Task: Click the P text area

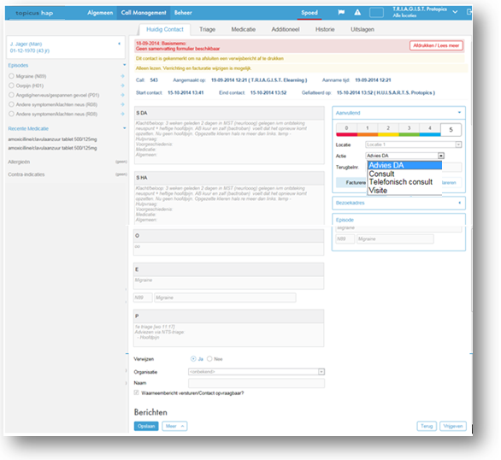Action: pos(228,335)
